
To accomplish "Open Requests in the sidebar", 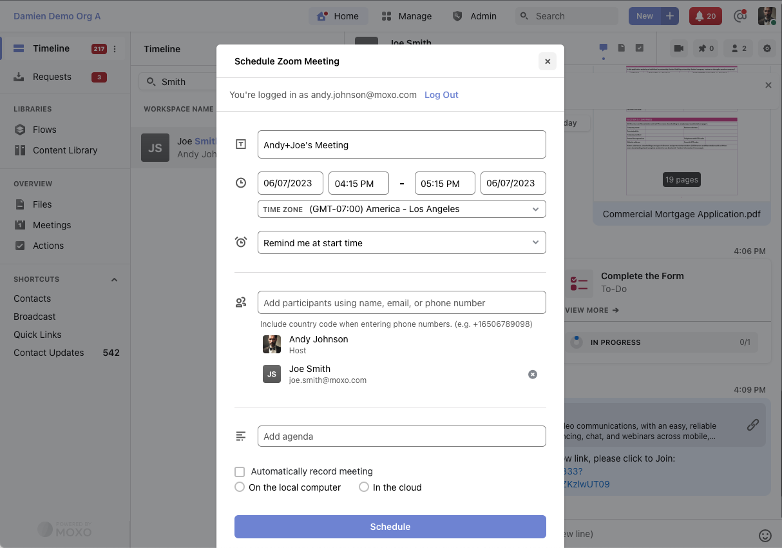I will click(x=62, y=77).
